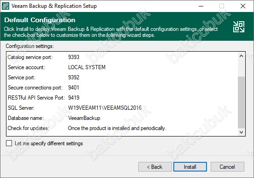Click the scroll up arrow in the settings list
The width and height of the screenshot is (254, 178).
[x=241, y=56]
